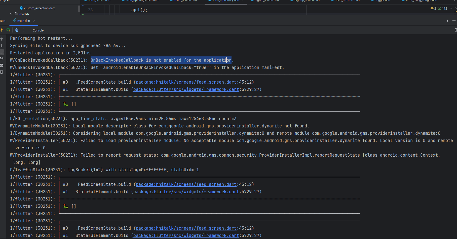Image resolution: width=457 pixels, height=239 pixels.
Task: Go to previous highlighted error arrow
Action: 451,8
